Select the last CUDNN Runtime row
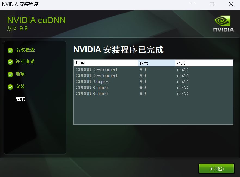 [x=153, y=93]
